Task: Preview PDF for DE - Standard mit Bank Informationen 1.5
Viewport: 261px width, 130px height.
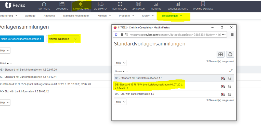Action: tap(223, 78)
